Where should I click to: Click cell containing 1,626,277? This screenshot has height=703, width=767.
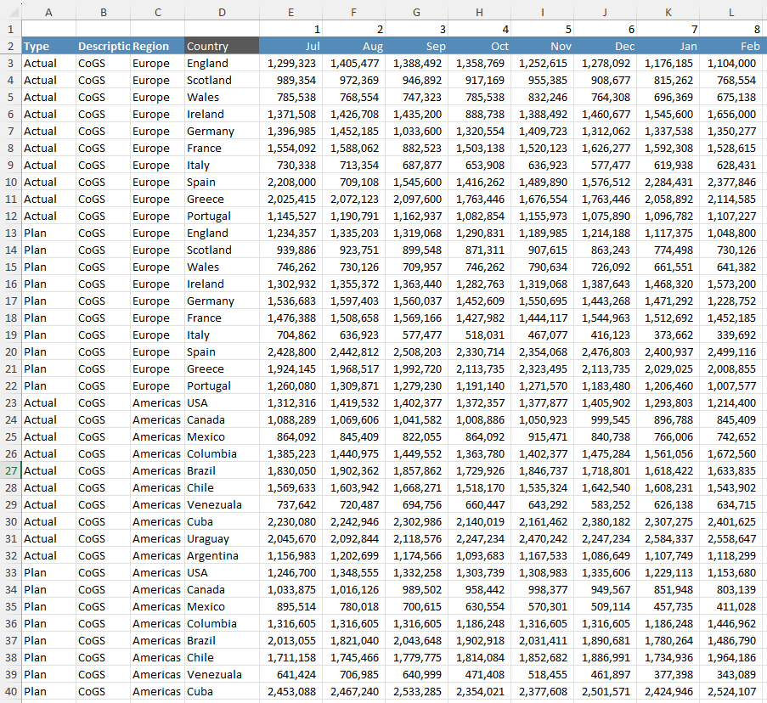pyautogui.click(x=605, y=148)
